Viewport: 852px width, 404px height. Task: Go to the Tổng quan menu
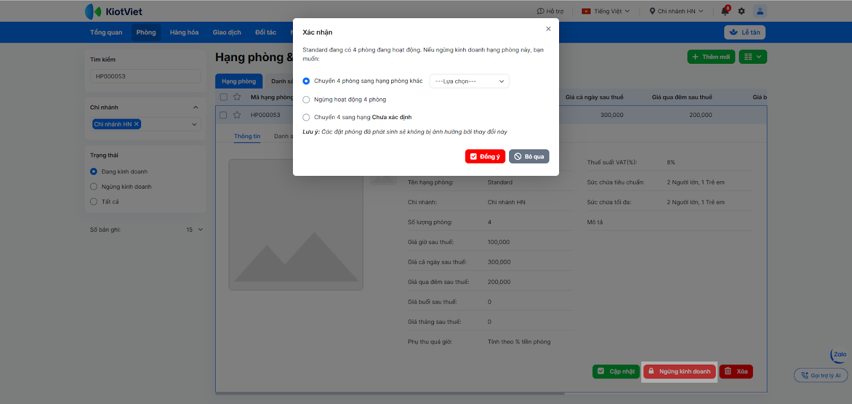point(106,32)
